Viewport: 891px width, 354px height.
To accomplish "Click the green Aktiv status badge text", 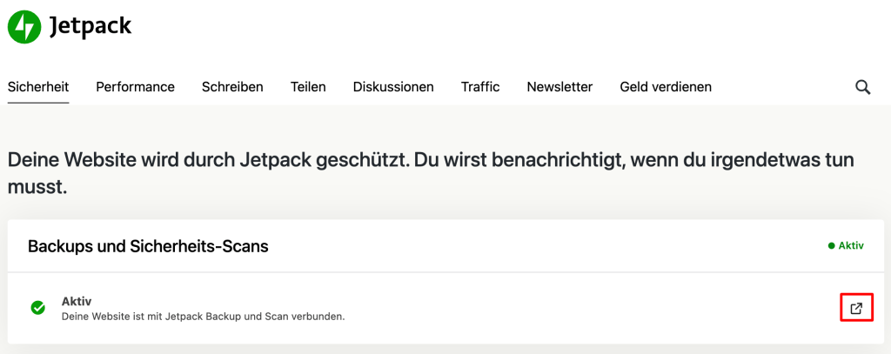I will tap(851, 246).
